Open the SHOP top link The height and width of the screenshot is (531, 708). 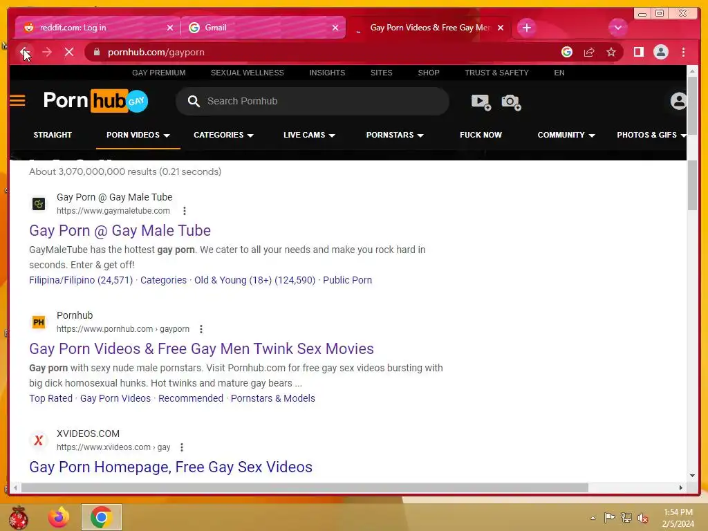(x=429, y=73)
